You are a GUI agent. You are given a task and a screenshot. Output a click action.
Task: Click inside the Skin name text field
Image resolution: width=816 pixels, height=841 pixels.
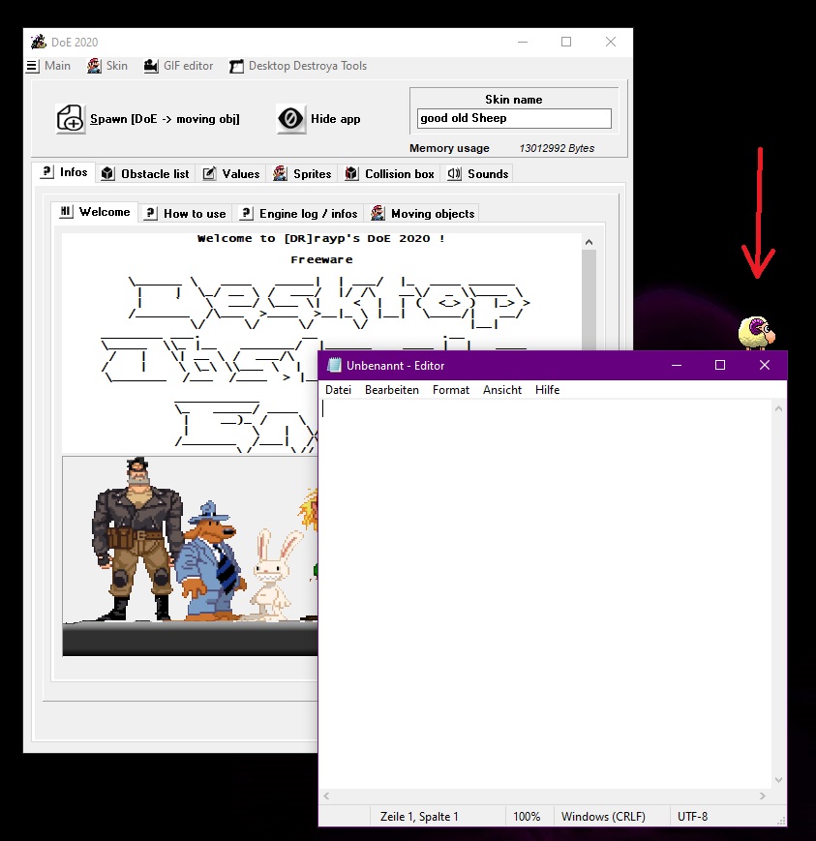coord(513,118)
